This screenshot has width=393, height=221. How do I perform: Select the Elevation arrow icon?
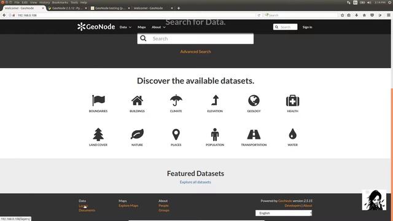coord(215,100)
